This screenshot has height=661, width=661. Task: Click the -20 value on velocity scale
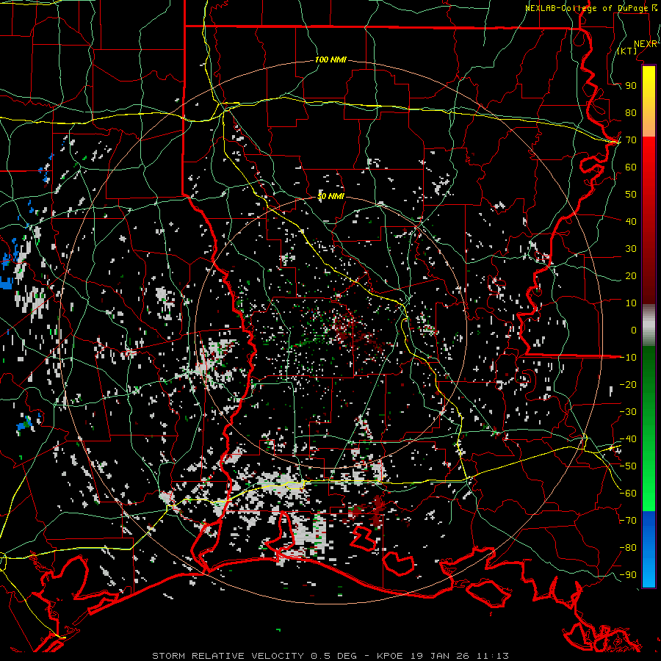pos(628,384)
